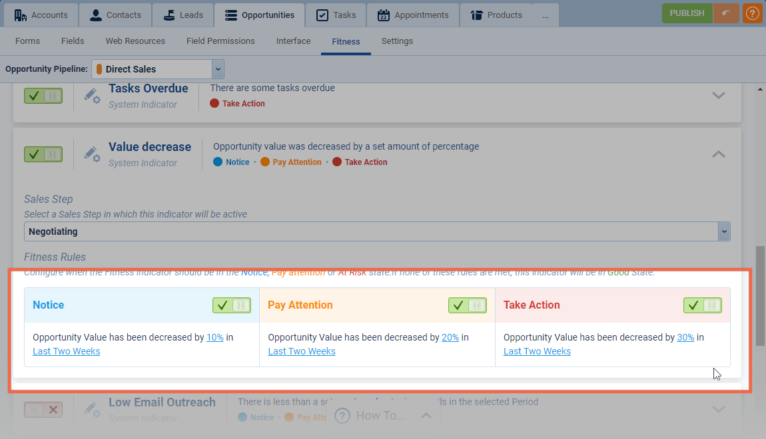The height and width of the screenshot is (439, 766).
Task: Open the Opportunity Pipeline dropdown
Action: coord(218,69)
